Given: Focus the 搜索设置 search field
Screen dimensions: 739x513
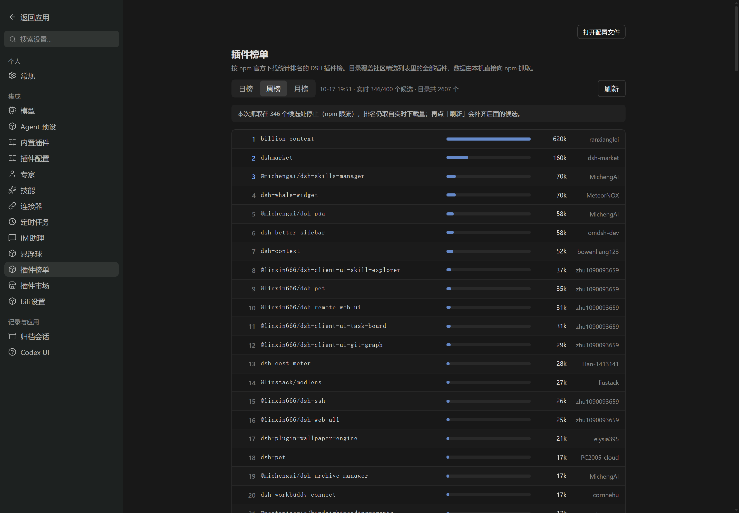Looking at the screenshot, I should (x=61, y=39).
